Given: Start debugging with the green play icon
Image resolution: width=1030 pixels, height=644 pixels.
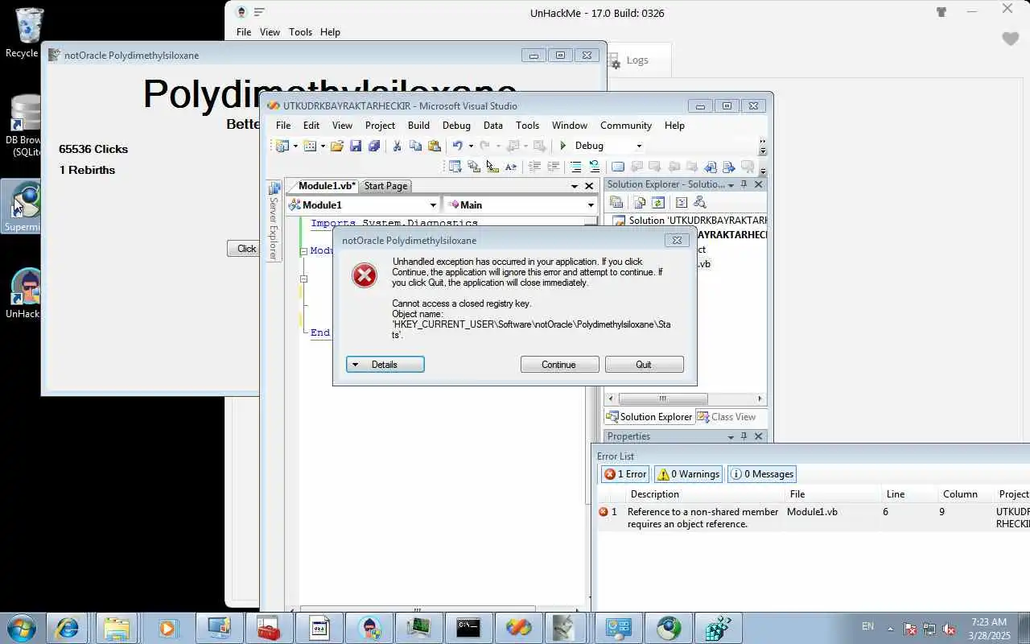Looking at the screenshot, I should 563,146.
